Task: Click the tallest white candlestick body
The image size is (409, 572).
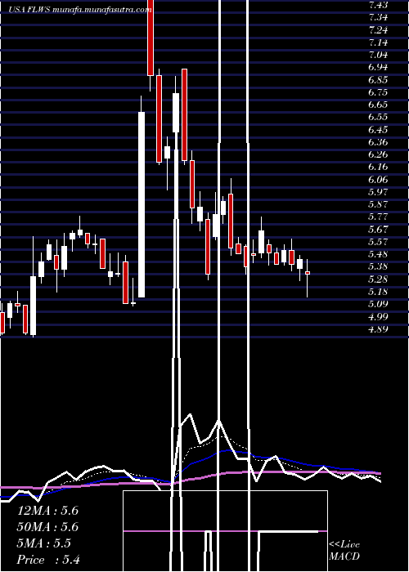Action: tap(142, 204)
